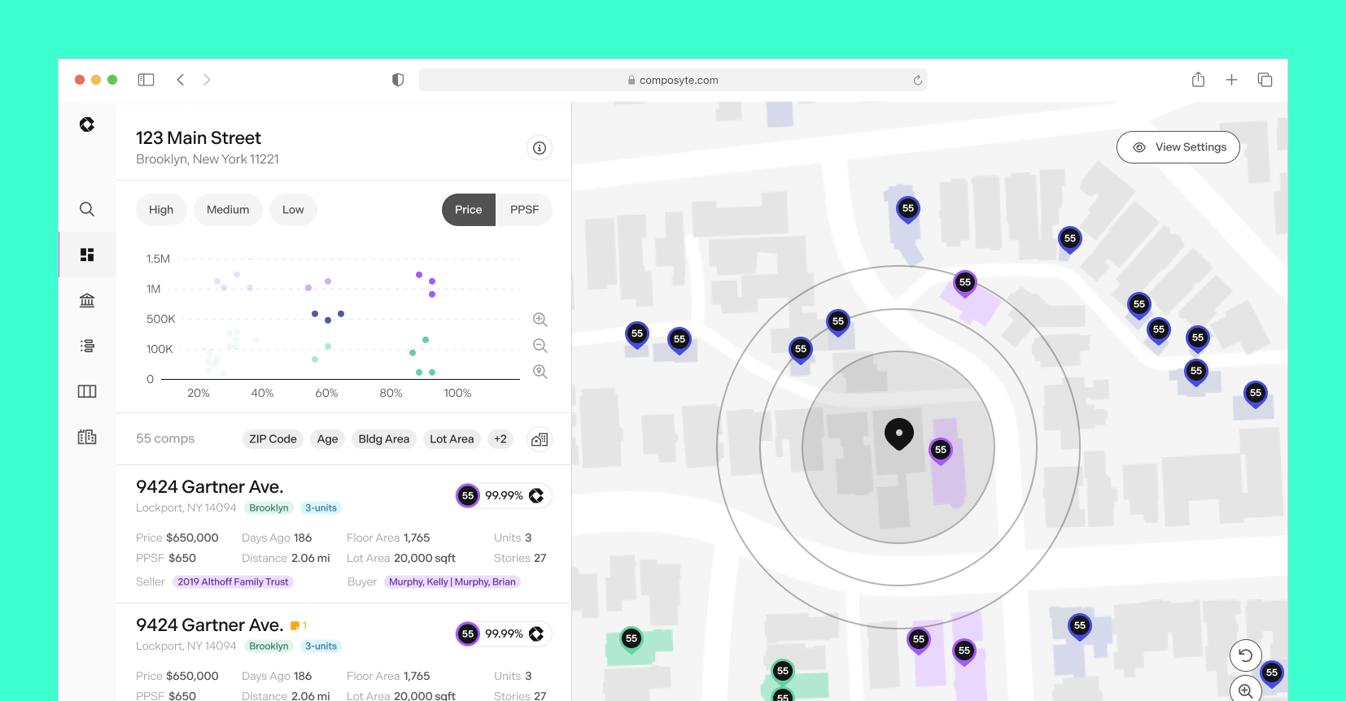The image size is (1346, 701).
Task: Switch chart to PPSF tab
Action: (x=524, y=210)
